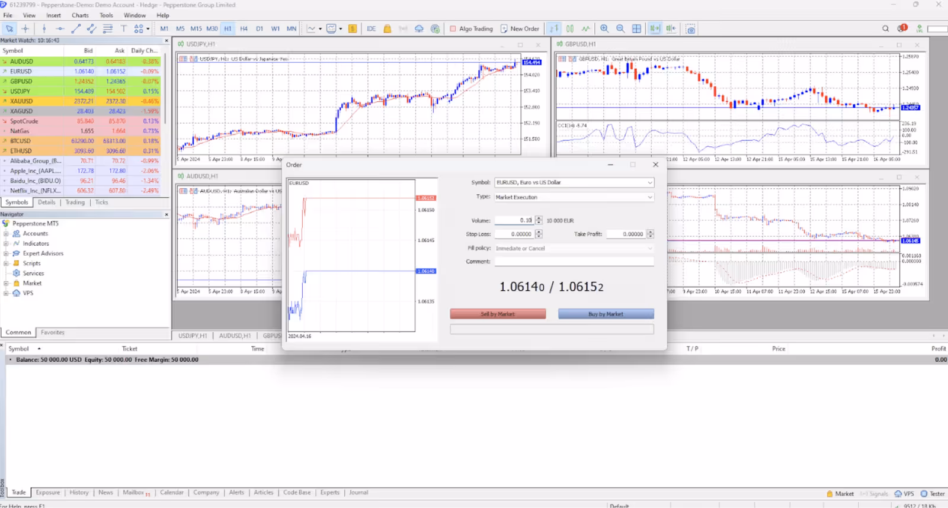
Task: Open the order Type dropdown
Action: click(574, 197)
